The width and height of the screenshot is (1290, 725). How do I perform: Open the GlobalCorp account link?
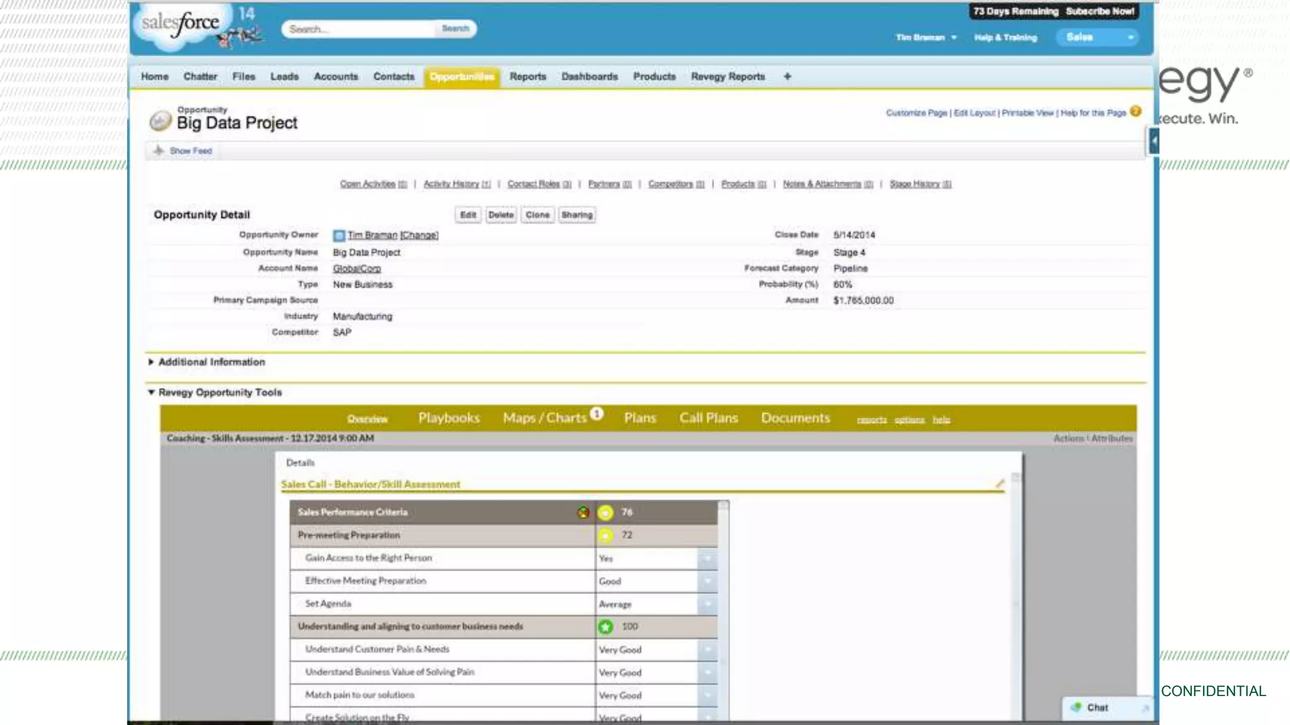(x=357, y=269)
